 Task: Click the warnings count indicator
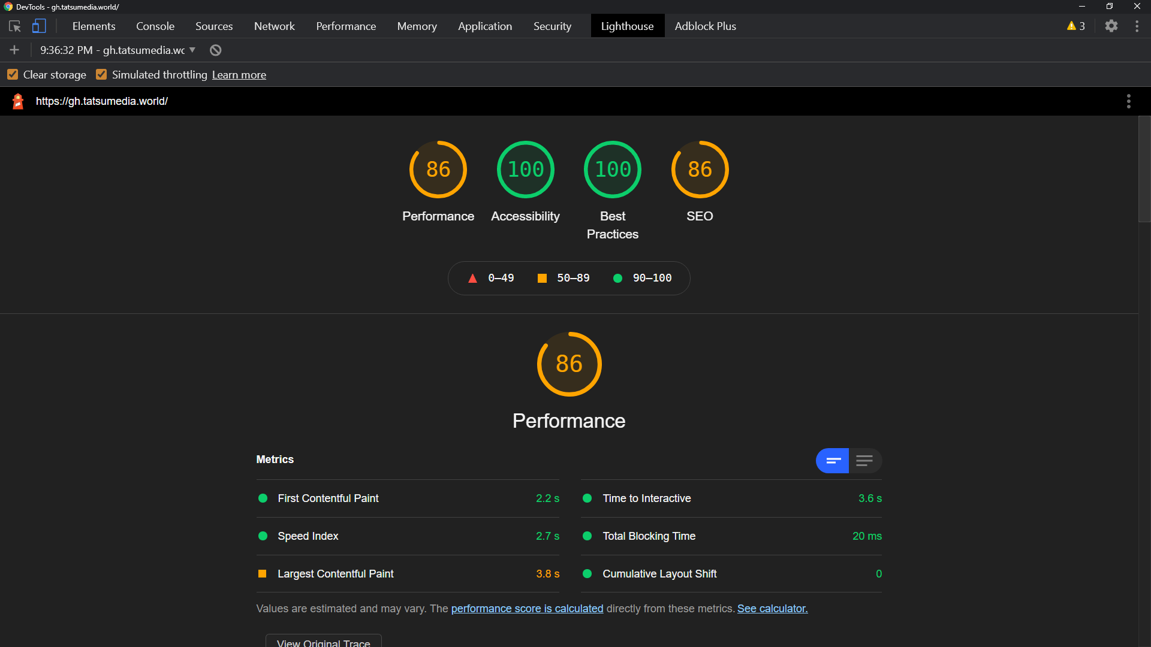[x=1076, y=26]
